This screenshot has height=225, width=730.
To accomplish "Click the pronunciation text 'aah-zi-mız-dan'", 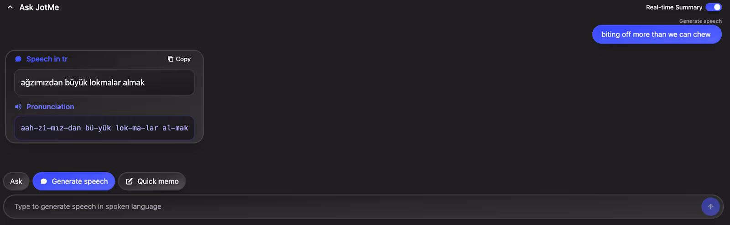I will [51, 128].
